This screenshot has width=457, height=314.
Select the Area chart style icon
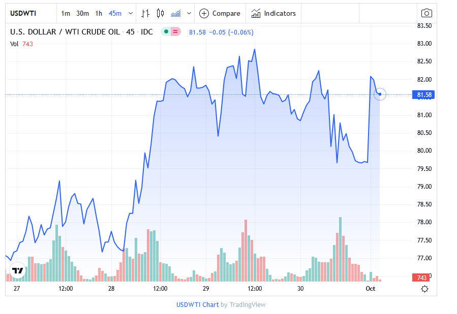(x=176, y=13)
